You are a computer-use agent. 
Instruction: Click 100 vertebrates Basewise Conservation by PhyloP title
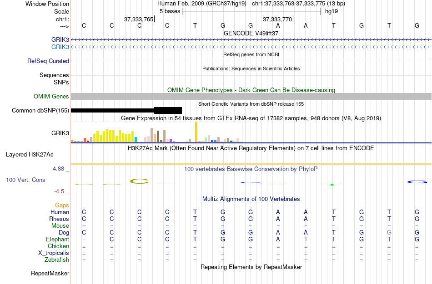click(x=251, y=169)
